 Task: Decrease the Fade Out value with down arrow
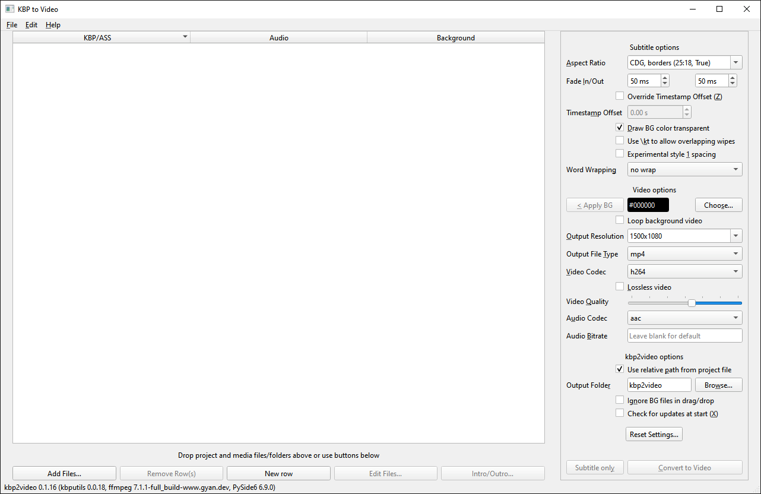(733, 84)
